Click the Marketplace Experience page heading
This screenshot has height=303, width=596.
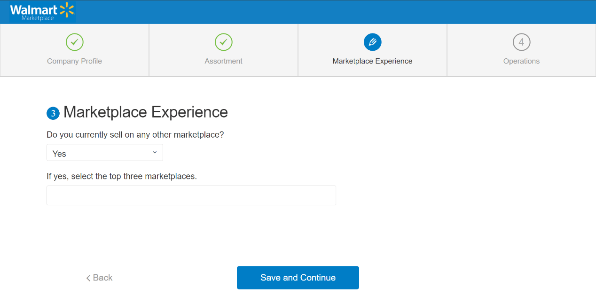click(146, 112)
